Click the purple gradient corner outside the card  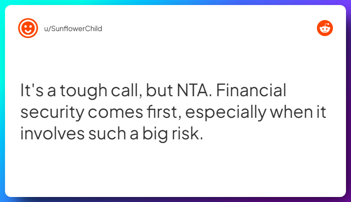click(348, 199)
